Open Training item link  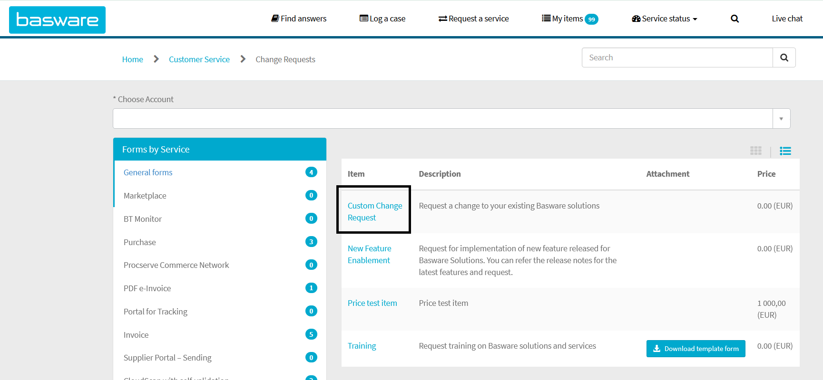(x=362, y=346)
